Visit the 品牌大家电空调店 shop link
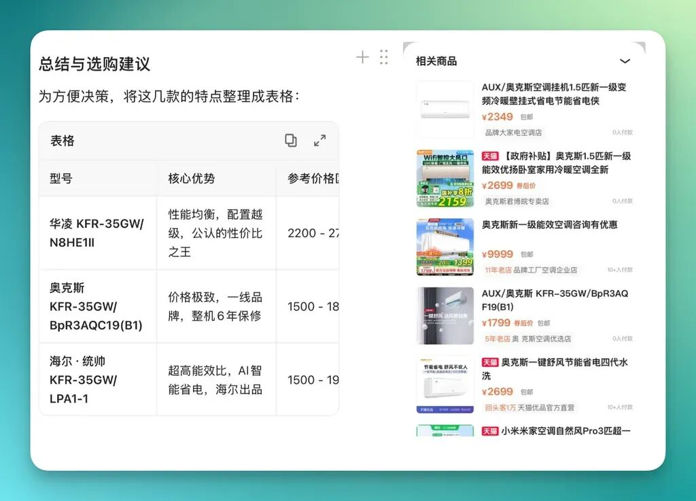 click(514, 133)
